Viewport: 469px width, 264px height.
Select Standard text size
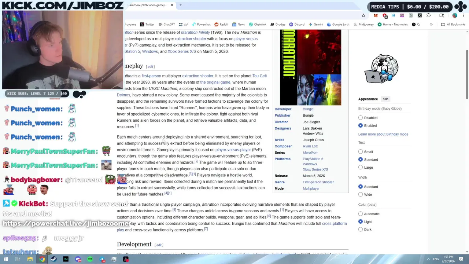click(361, 159)
